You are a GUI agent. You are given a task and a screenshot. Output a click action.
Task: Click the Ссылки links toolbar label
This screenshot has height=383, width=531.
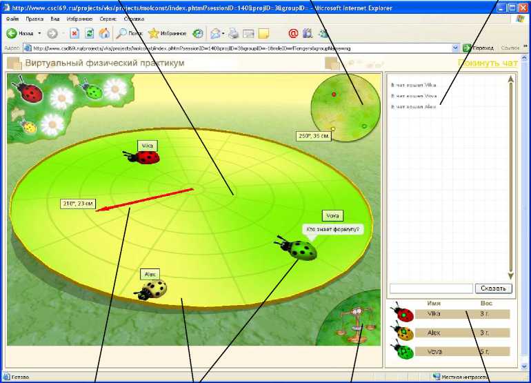tap(510, 48)
